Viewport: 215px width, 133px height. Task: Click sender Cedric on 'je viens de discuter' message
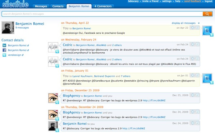[67, 45]
